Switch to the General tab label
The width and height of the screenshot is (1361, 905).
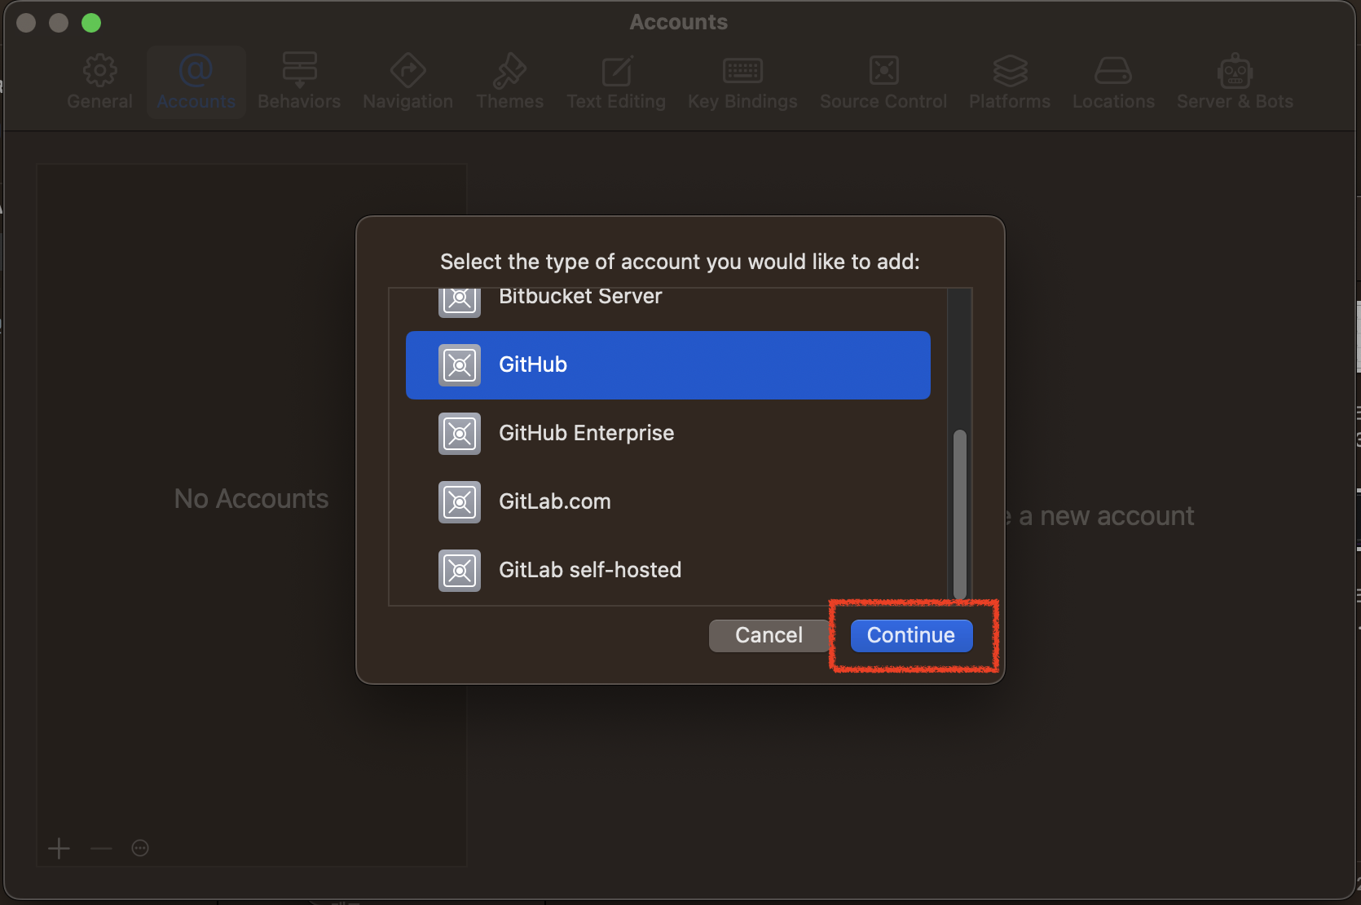[99, 101]
